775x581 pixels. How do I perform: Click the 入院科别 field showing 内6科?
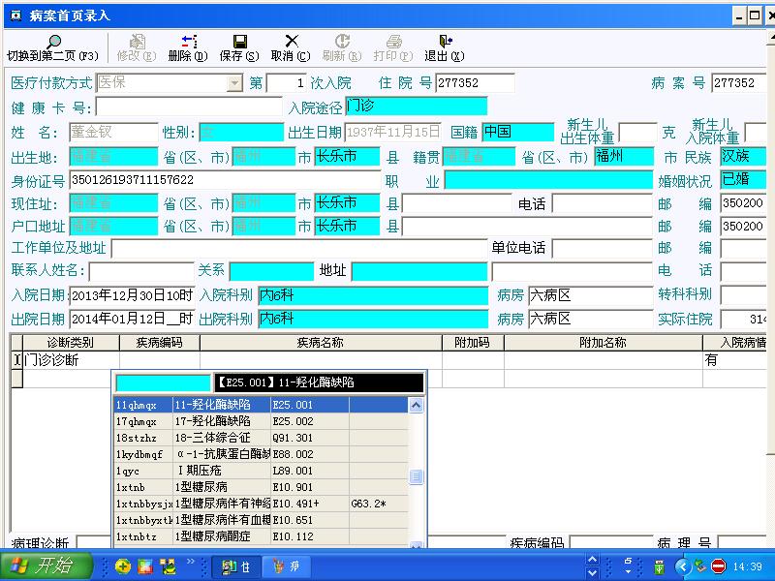[373, 295]
